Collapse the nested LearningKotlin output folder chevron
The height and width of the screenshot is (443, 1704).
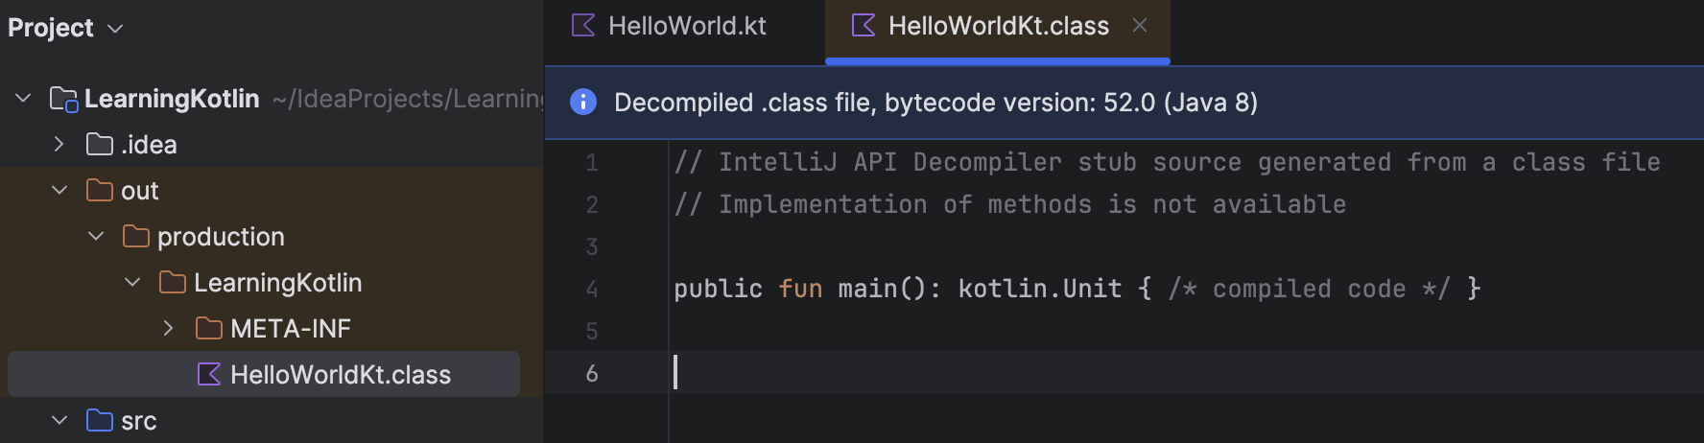[x=132, y=283]
